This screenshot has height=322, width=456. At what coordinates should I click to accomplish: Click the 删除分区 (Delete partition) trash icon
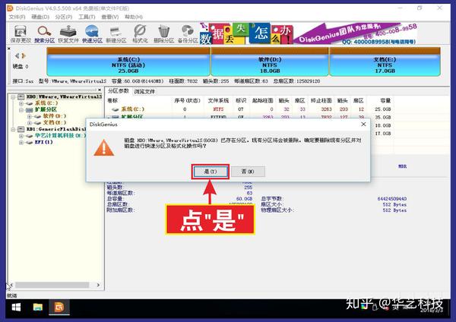click(x=163, y=34)
